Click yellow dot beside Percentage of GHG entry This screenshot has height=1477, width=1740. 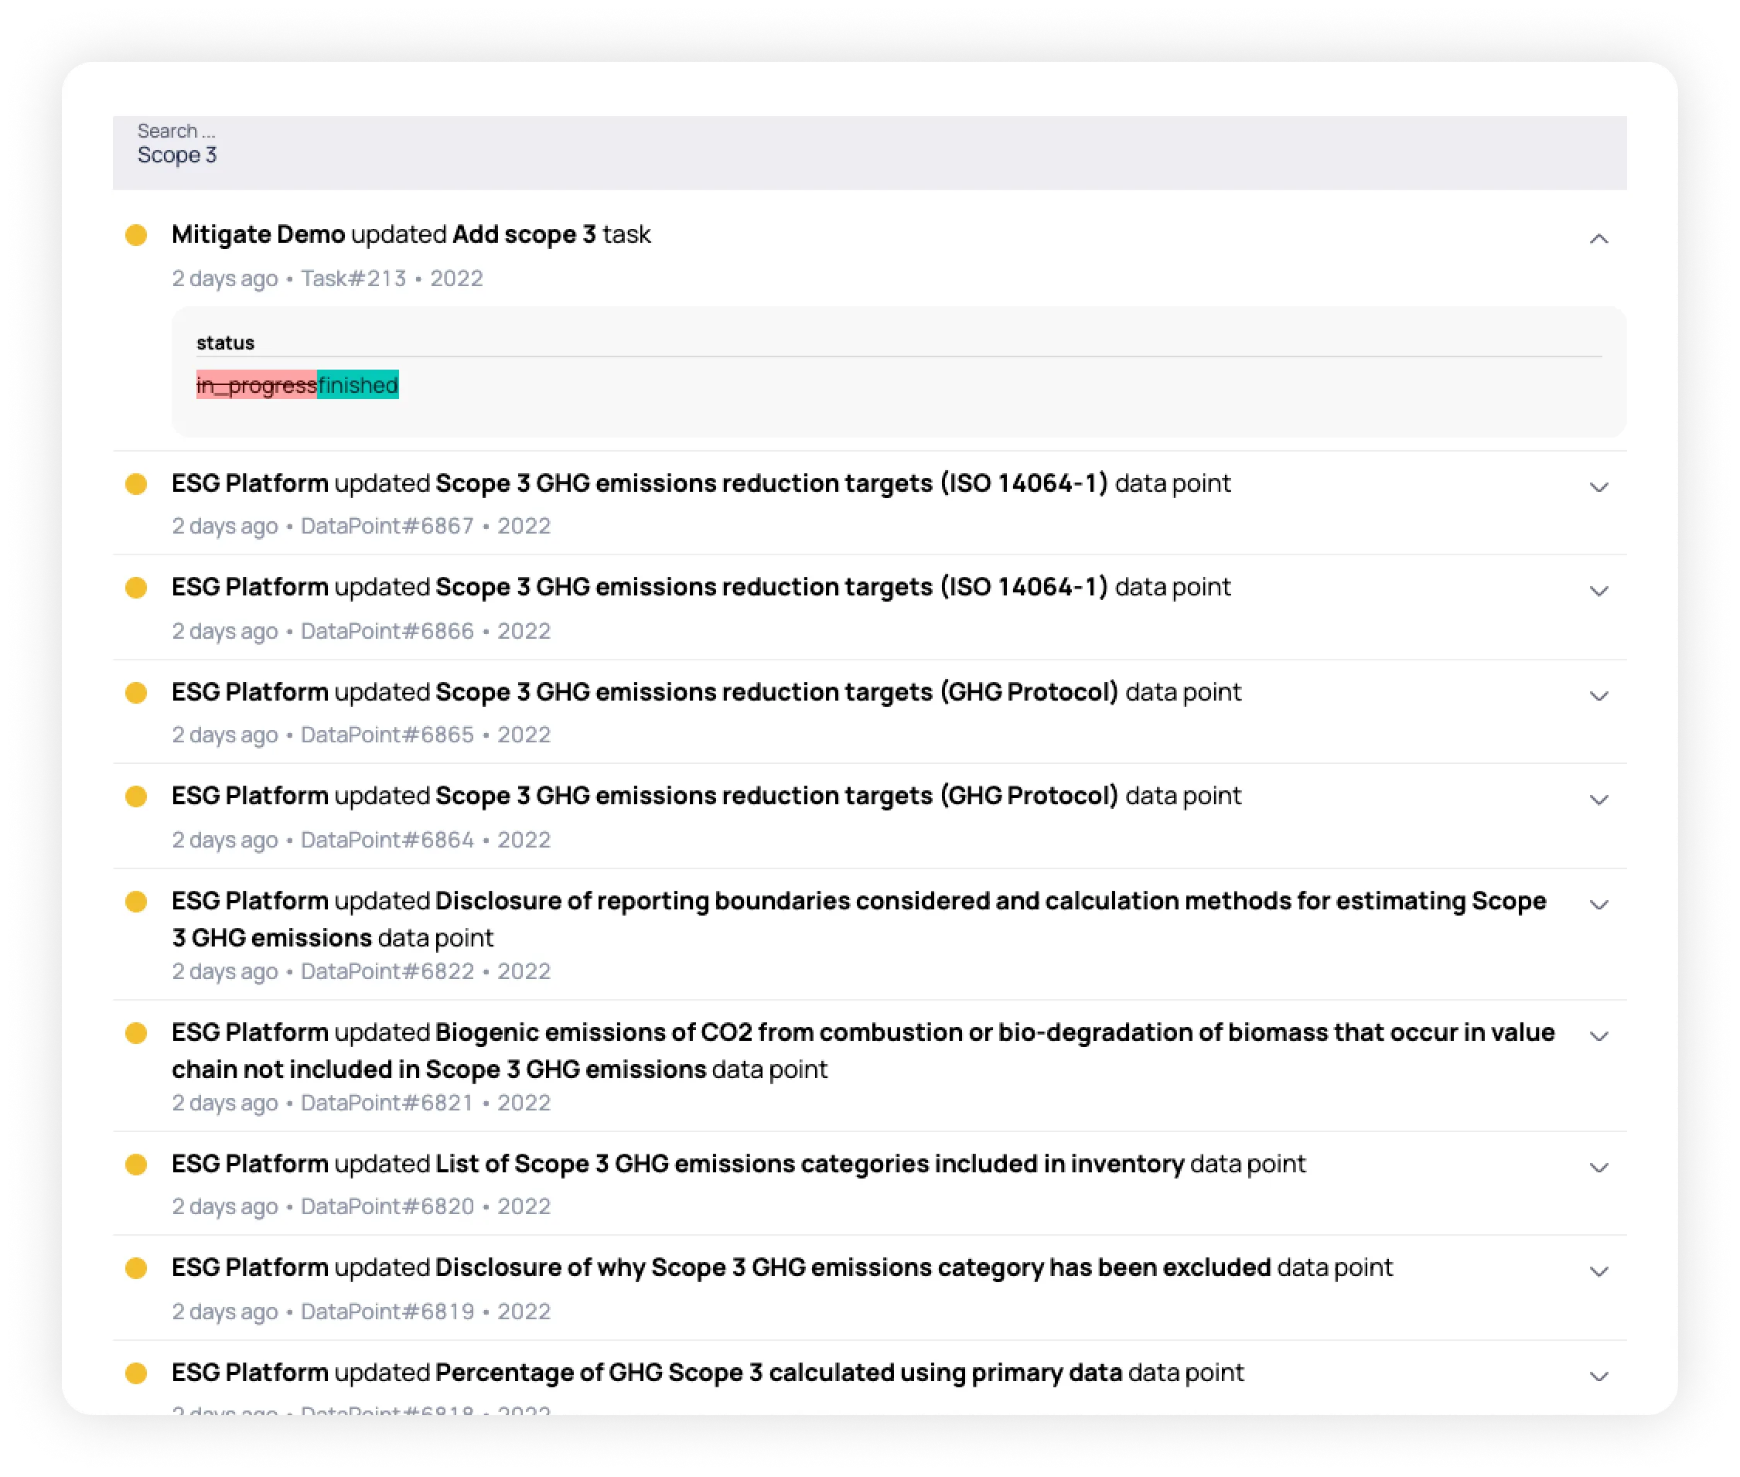[135, 1373]
